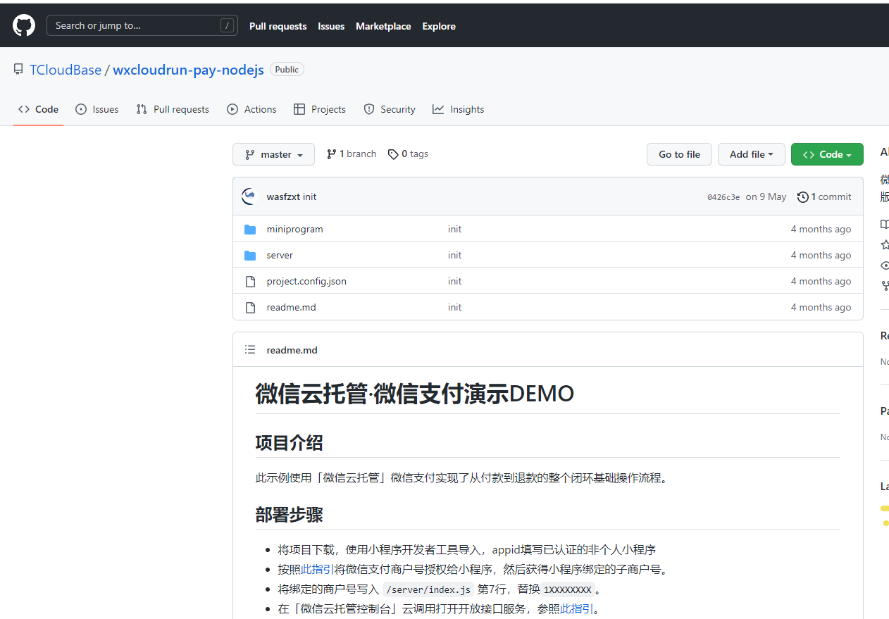
Task: Click the readme.md header label
Action: [x=292, y=350]
